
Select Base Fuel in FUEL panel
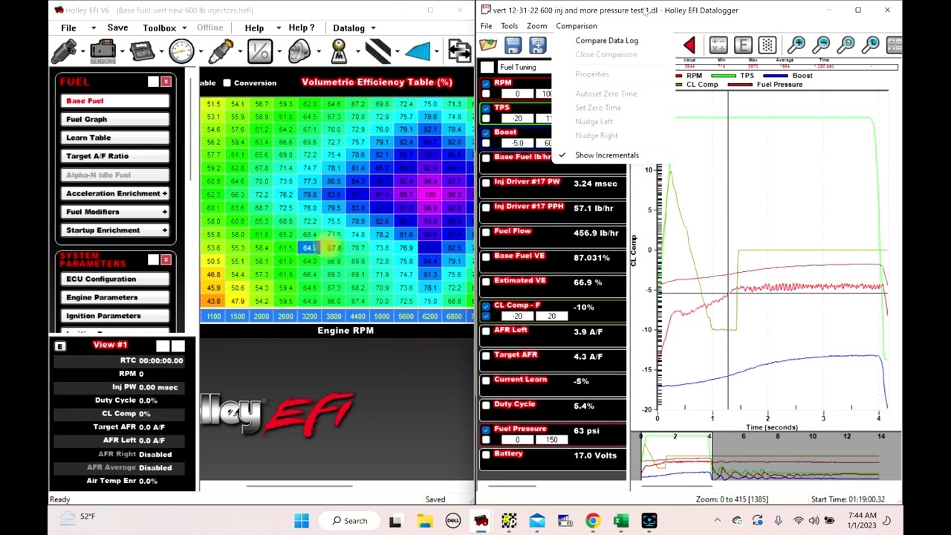click(115, 101)
